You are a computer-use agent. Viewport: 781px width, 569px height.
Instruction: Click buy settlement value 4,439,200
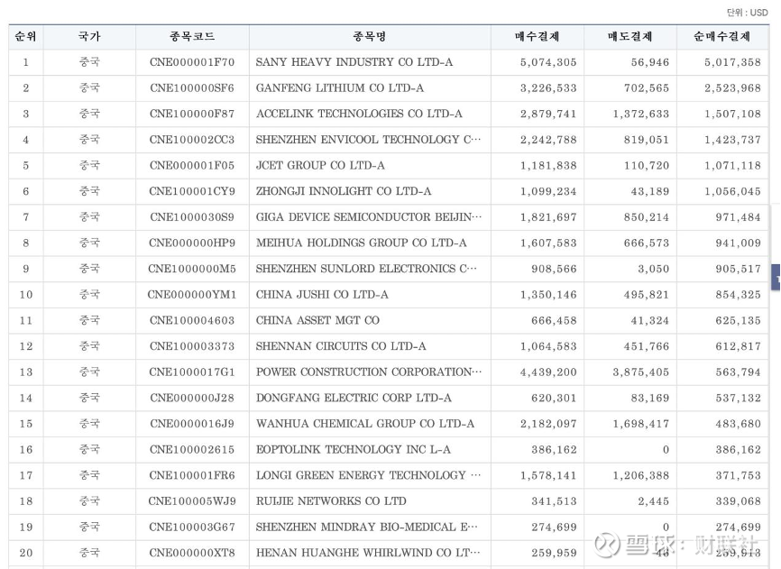(548, 372)
